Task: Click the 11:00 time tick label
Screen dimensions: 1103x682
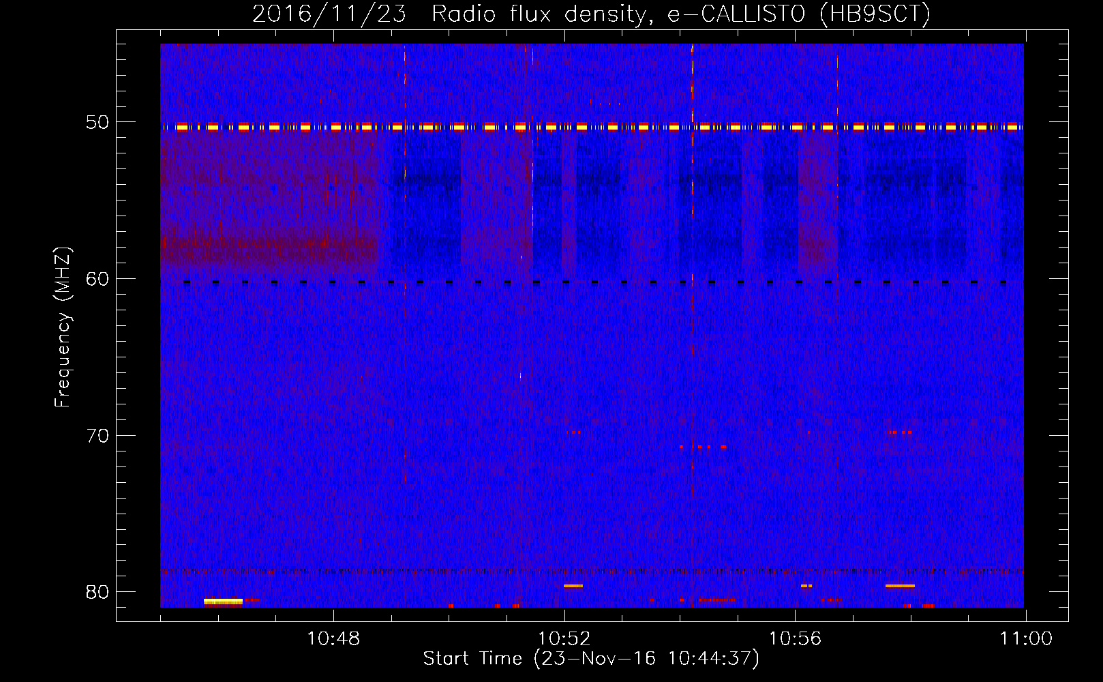Action: tap(1026, 639)
